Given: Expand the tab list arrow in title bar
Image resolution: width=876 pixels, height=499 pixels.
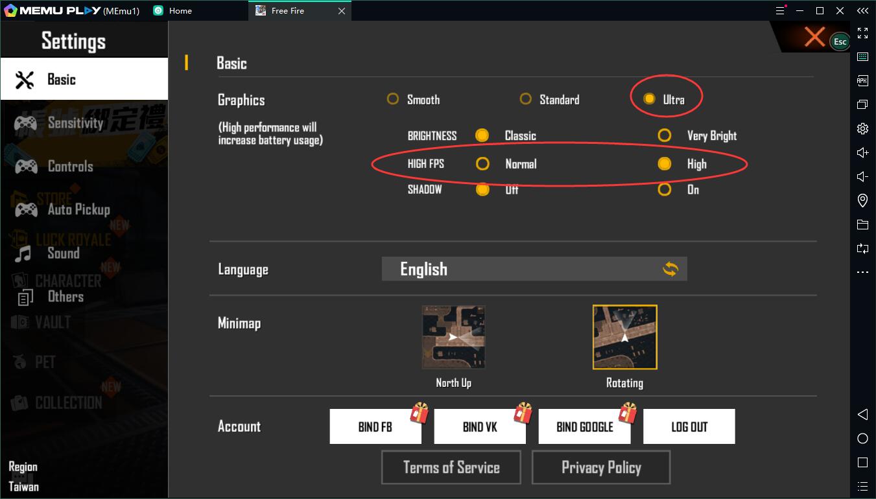Looking at the screenshot, I should click(x=862, y=10).
